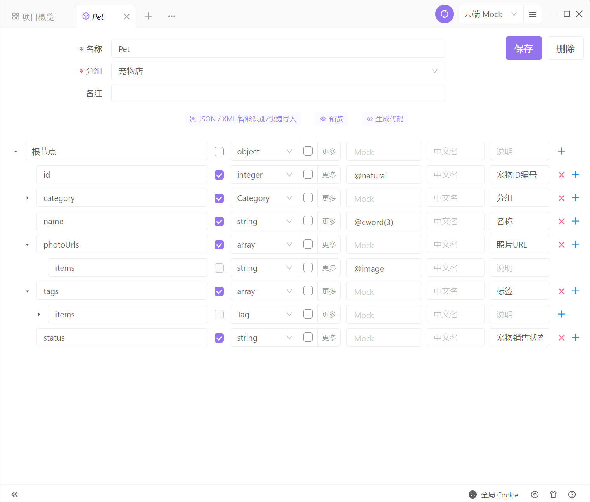Expand the category node arrow
The width and height of the screenshot is (590, 502).
pyautogui.click(x=27, y=198)
